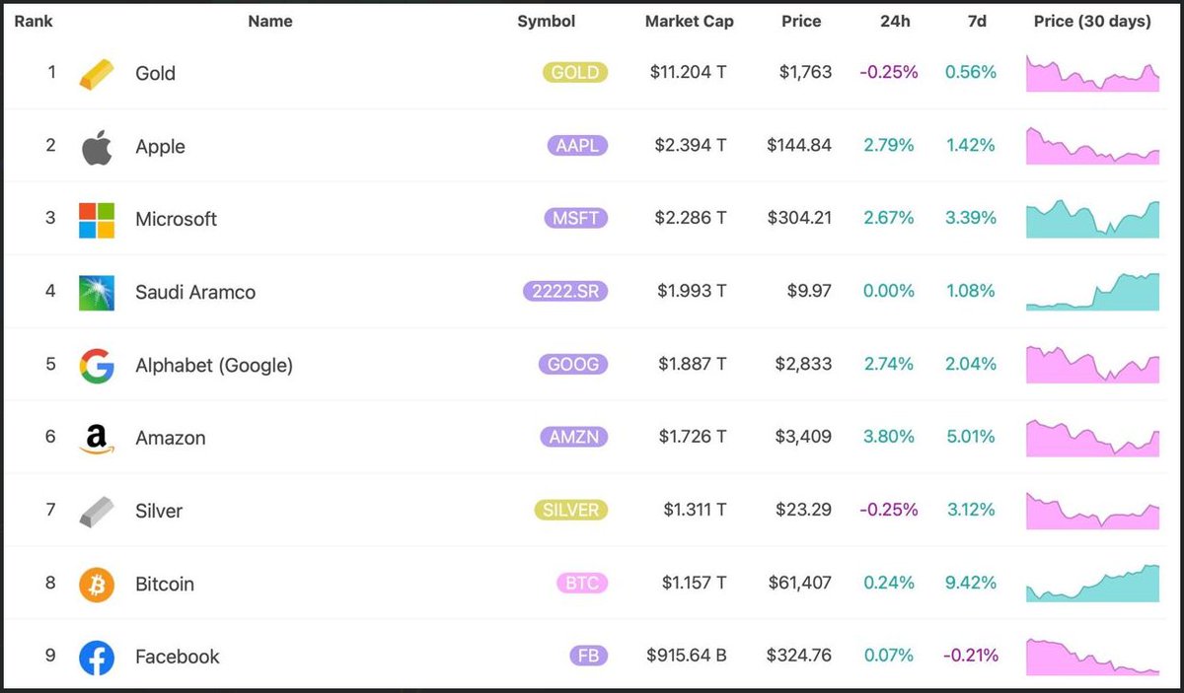
Task: Click the Microsoft logo icon
Action: [97, 220]
